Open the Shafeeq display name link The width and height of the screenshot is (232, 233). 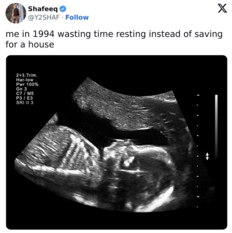pyautogui.click(x=43, y=9)
